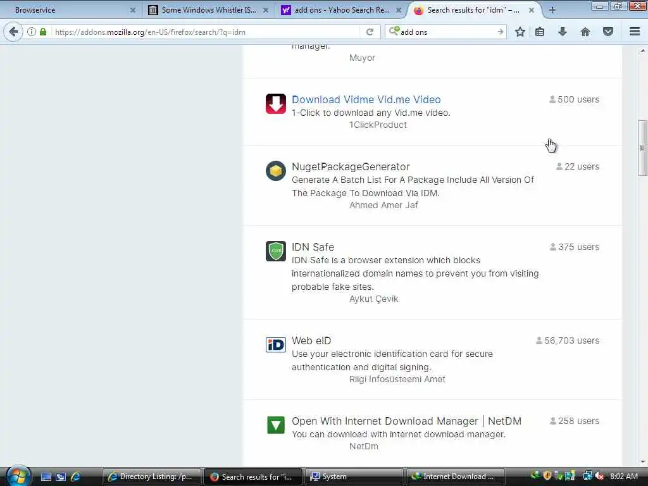Submit the search bar arrow button

tap(500, 32)
